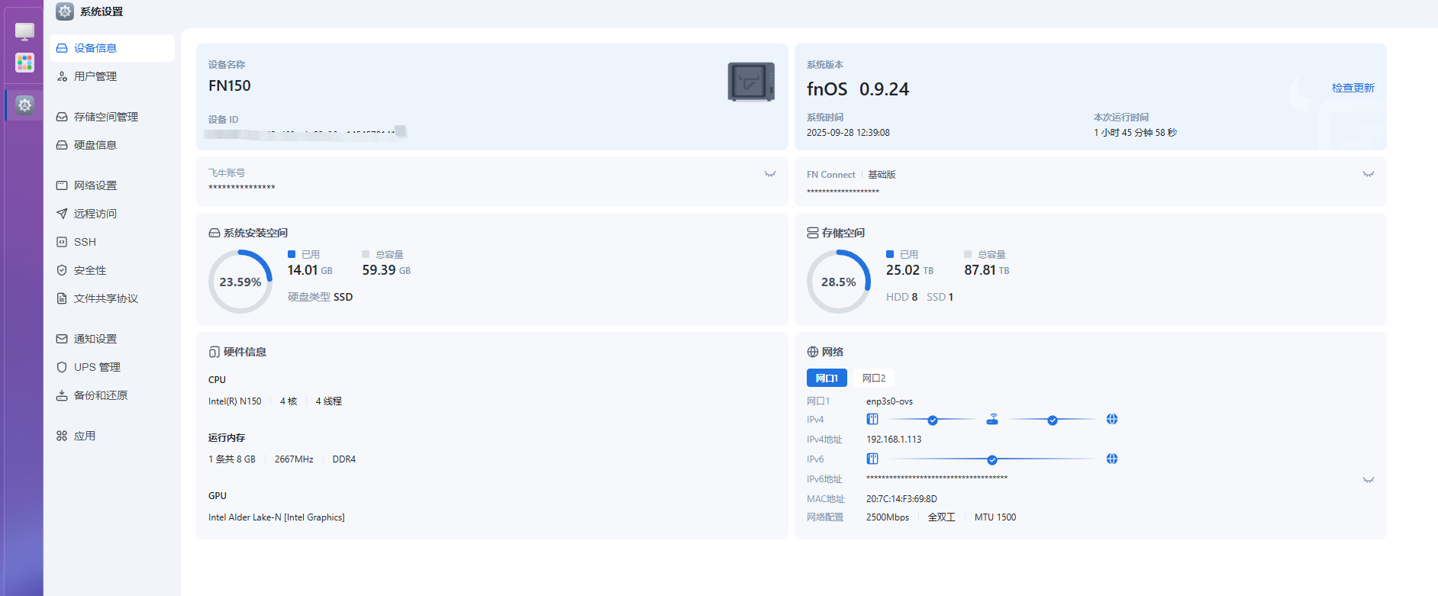Click the IPv4 address 192.168.1.113
1438x596 pixels.
pyautogui.click(x=894, y=440)
